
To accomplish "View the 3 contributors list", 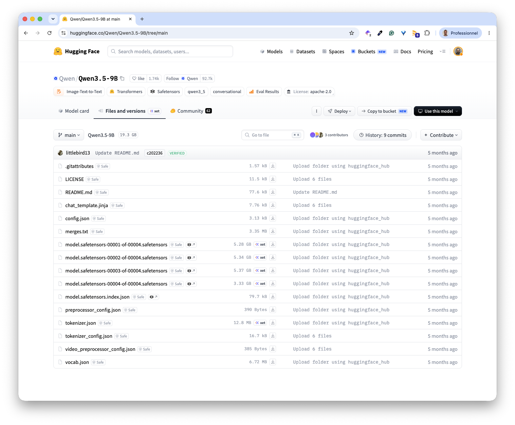I will [329, 135].
